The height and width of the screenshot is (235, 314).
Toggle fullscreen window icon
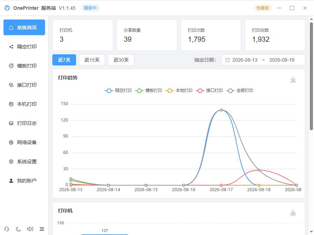tap(292, 8)
